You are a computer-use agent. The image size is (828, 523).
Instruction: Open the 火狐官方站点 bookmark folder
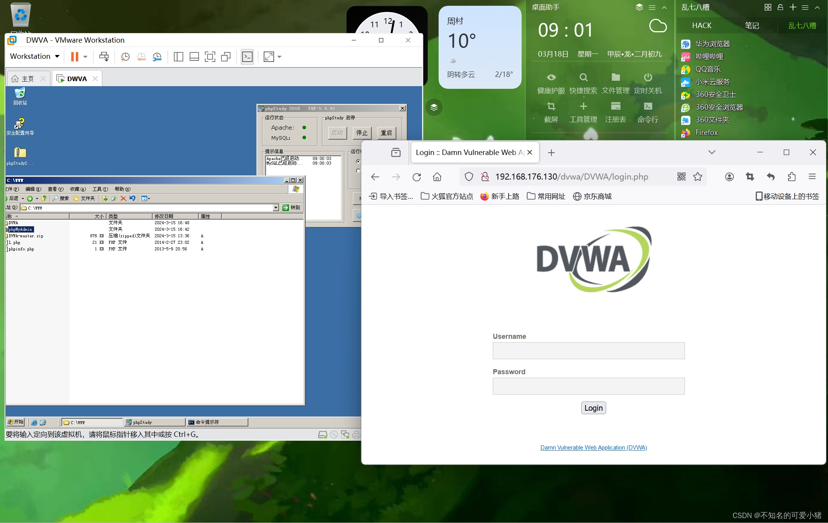pos(447,197)
